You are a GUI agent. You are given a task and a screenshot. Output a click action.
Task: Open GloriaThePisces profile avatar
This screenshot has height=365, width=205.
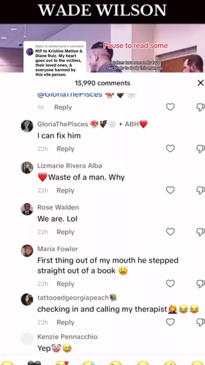click(x=27, y=126)
